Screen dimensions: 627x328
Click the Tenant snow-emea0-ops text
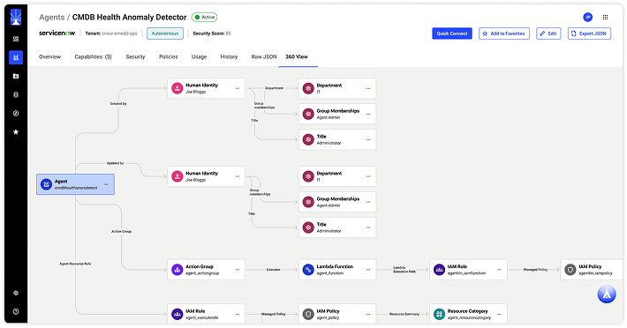coord(111,34)
